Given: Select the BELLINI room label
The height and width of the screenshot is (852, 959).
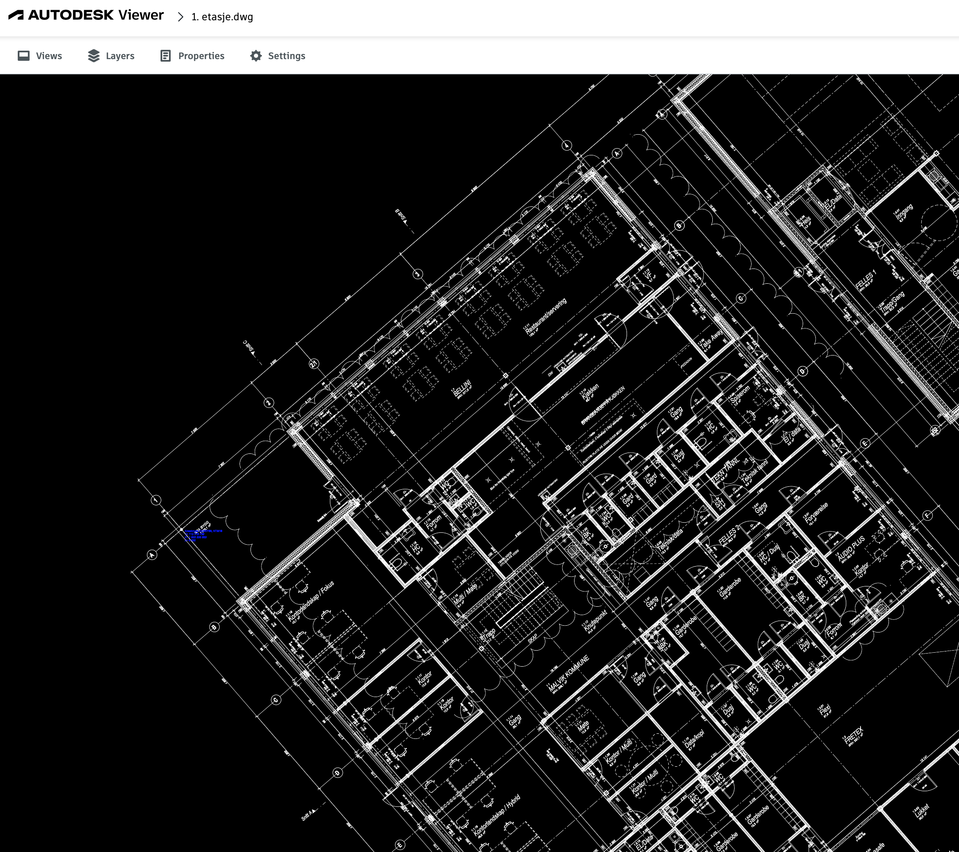Looking at the screenshot, I should [462, 389].
